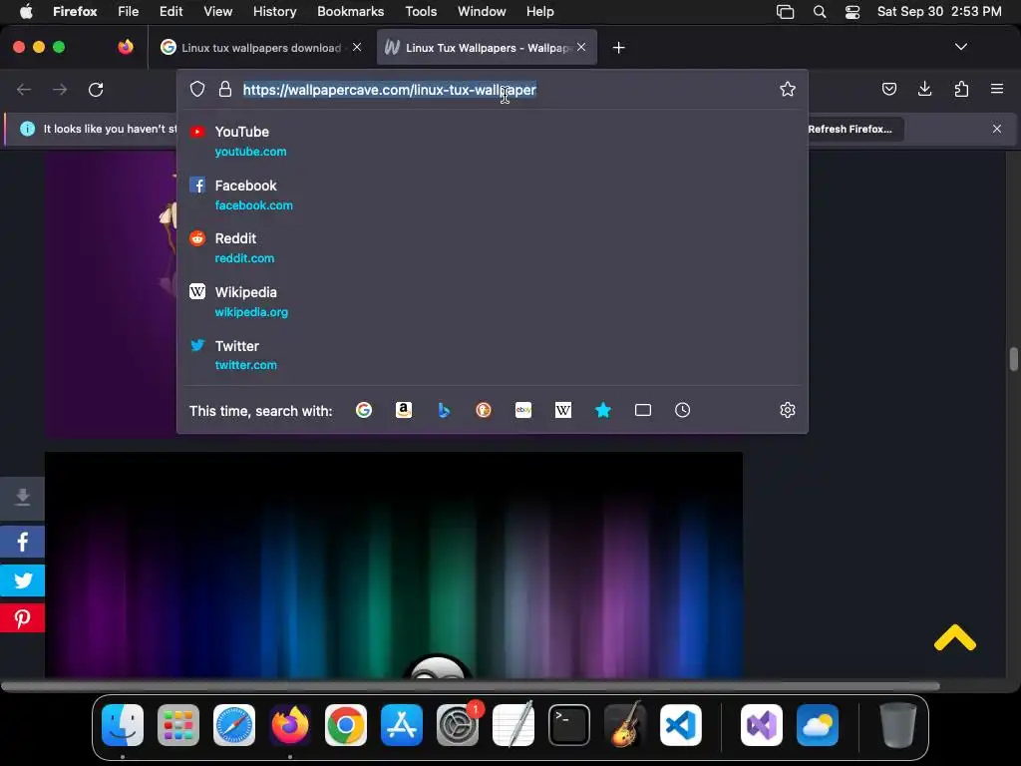Share wallpaper on Pinterest sidebar button
The image size is (1021, 766).
(x=22, y=618)
